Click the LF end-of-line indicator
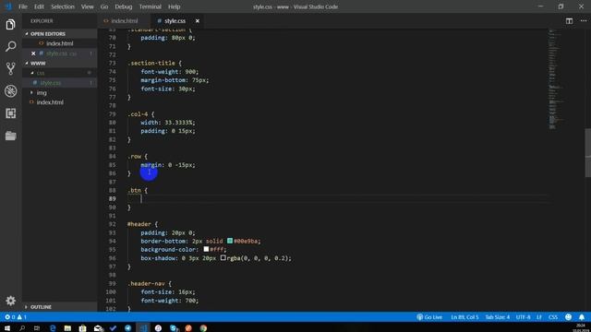Image resolution: width=591 pixels, height=332 pixels. click(539, 317)
